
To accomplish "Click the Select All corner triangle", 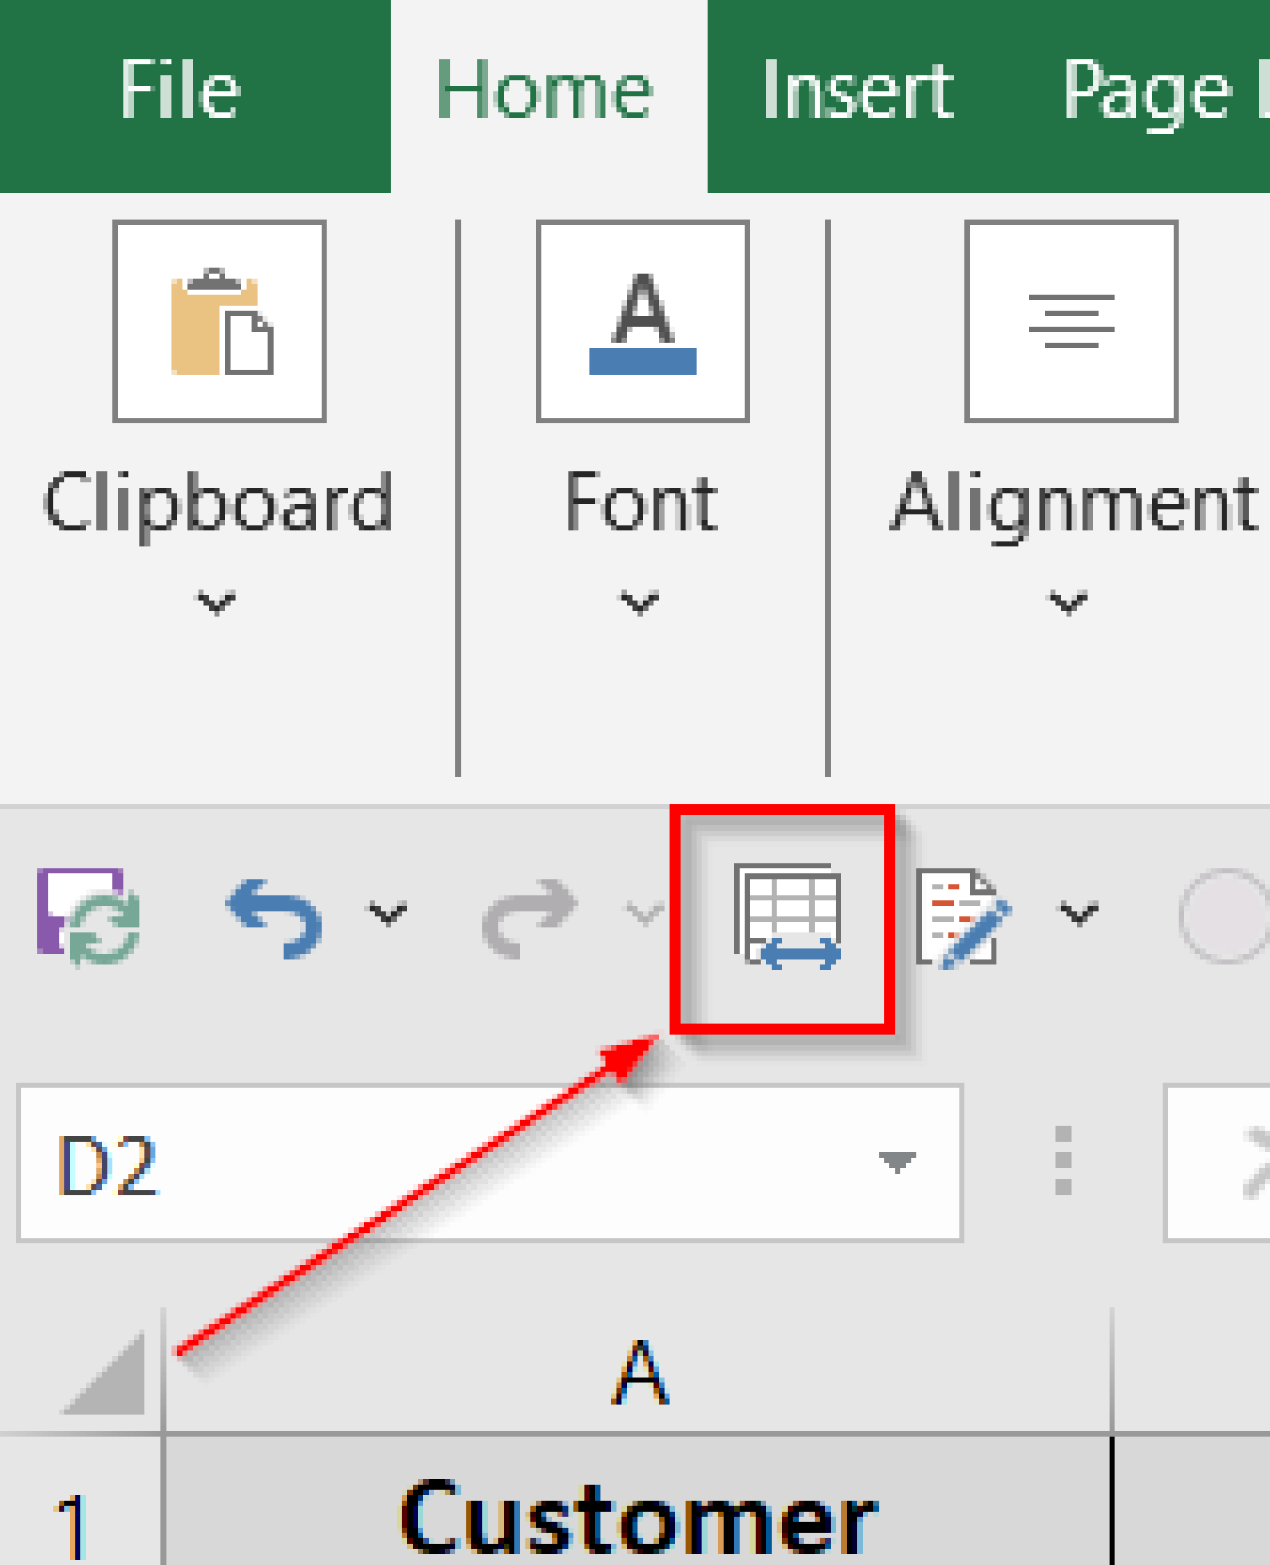I will 107,1375.
